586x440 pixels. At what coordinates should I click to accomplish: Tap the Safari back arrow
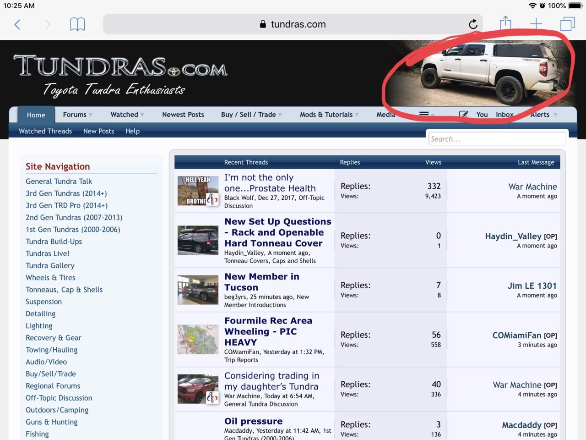point(17,24)
